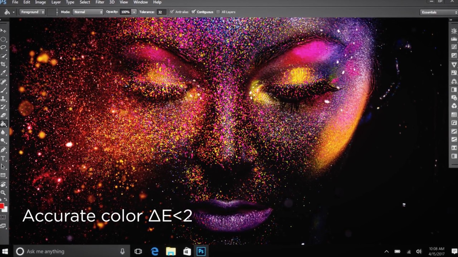Image resolution: width=458 pixels, height=257 pixels.
Task: Click the Tolerance value field
Action: point(161,12)
